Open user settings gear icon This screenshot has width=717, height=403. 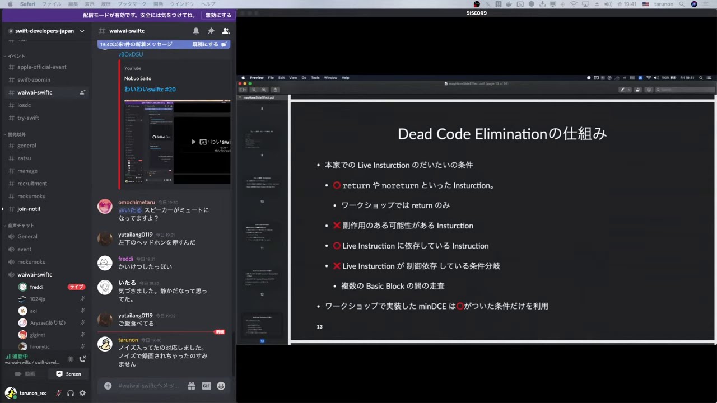pos(82,393)
